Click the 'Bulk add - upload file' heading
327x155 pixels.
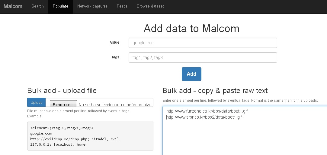click(62, 91)
